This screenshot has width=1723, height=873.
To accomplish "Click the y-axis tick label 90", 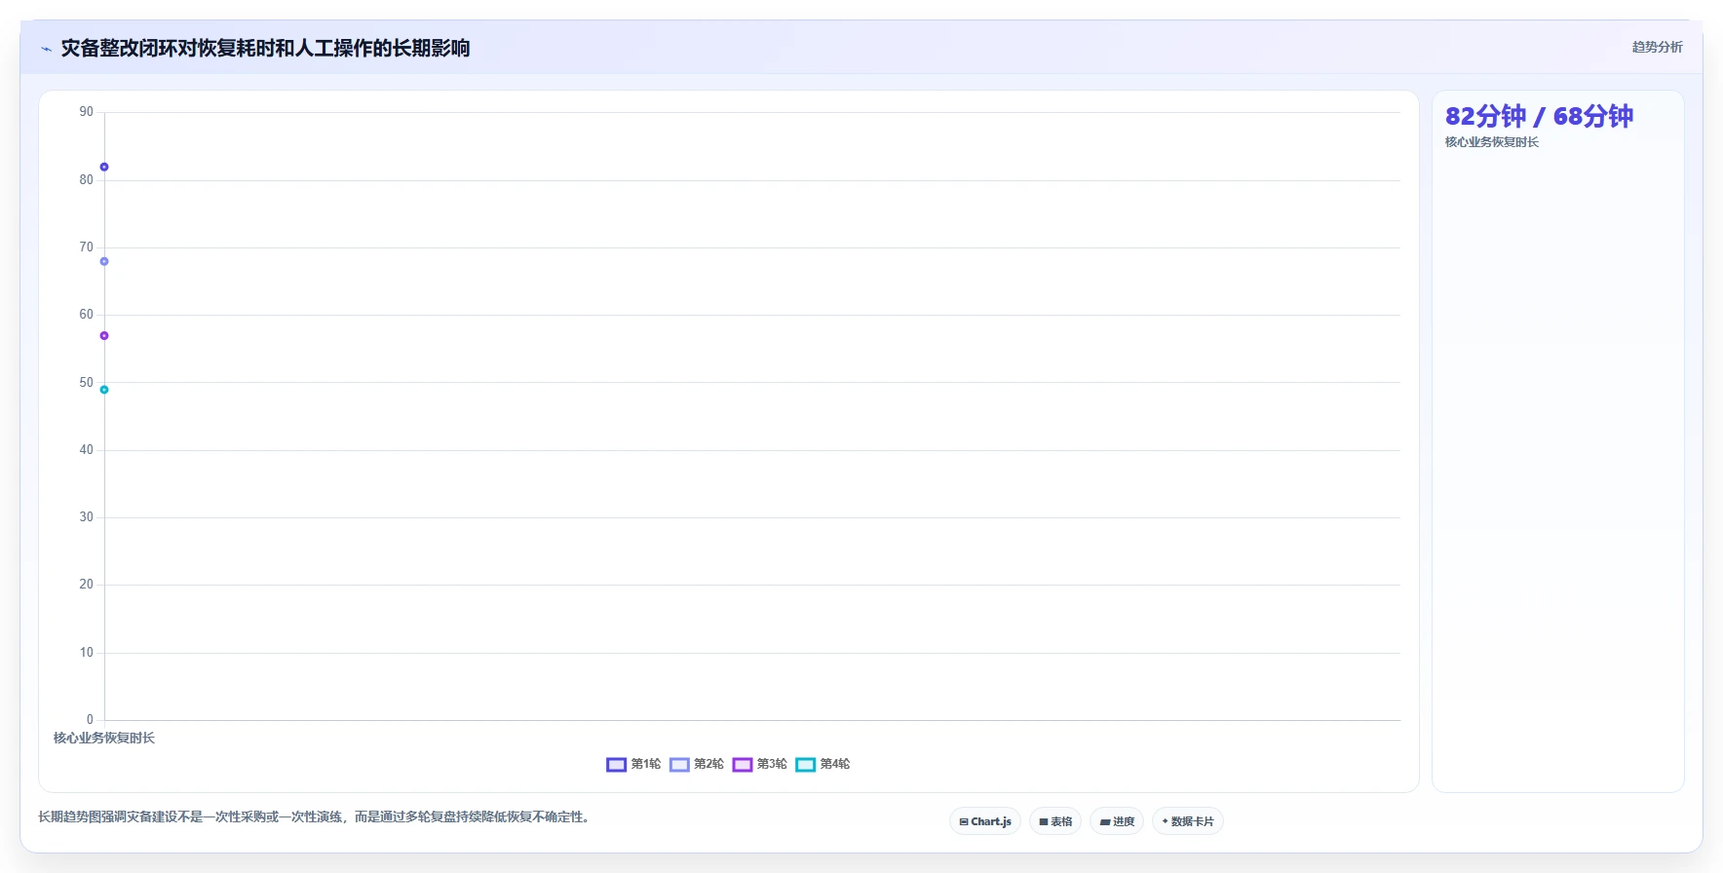I will pyautogui.click(x=87, y=112).
